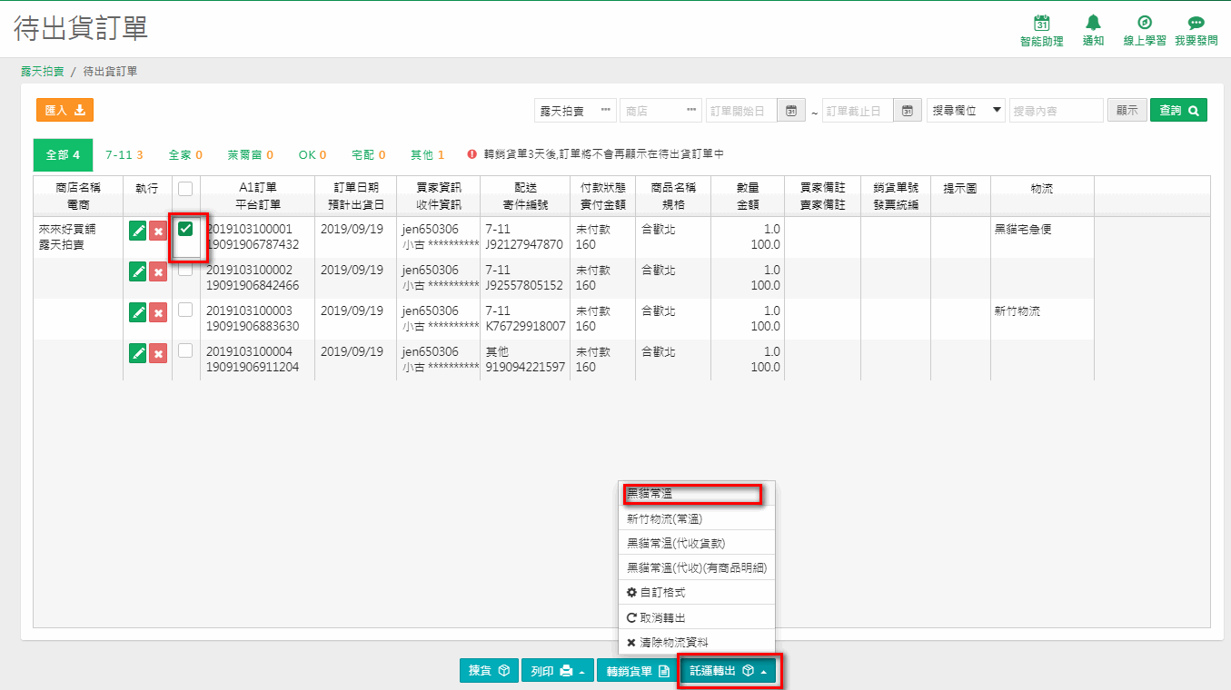Toggle the select-all checkbox in table header
Screen dimensions: 1231x690
[x=185, y=189]
